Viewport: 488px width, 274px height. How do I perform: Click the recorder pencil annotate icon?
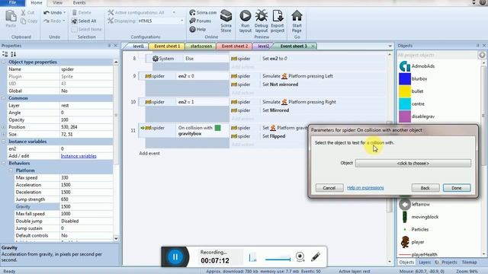click(315, 256)
